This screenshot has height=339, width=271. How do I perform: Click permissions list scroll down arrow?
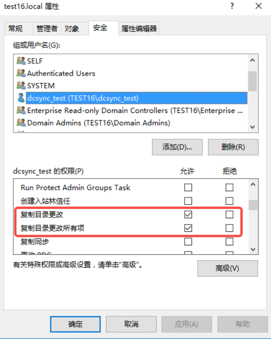point(253,249)
